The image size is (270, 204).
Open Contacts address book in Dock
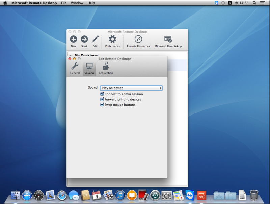85,195
